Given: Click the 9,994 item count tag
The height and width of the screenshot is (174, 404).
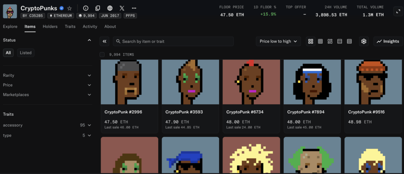Looking at the screenshot, I should (x=86, y=16).
